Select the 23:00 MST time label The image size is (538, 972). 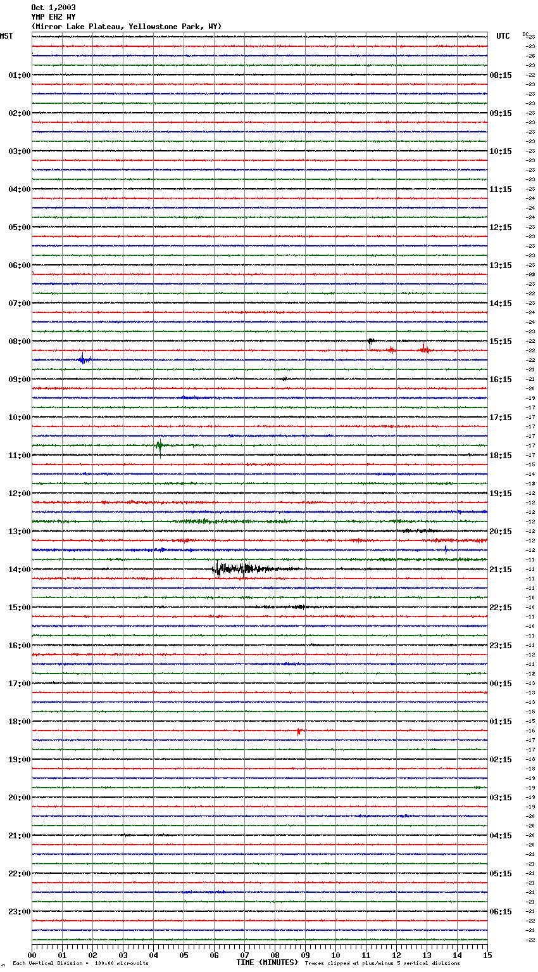tap(20, 912)
